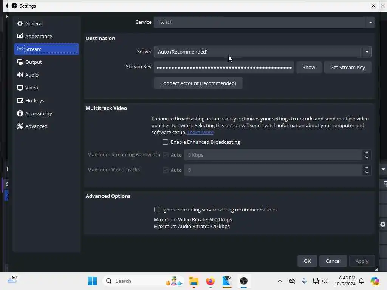Click the Service dropdown arrow
Image resolution: width=387 pixels, height=290 pixels.
pos(370,22)
